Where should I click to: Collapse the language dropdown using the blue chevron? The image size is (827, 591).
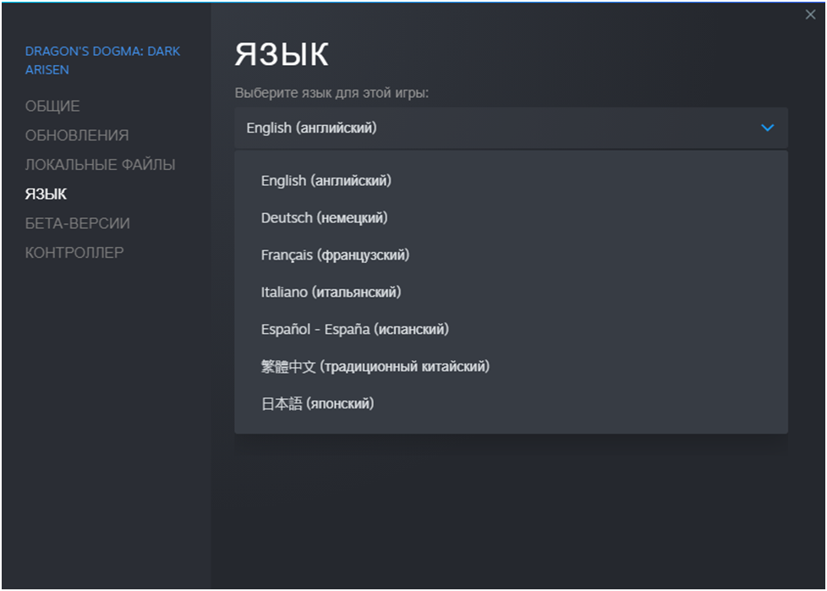(x=768, y=128)
